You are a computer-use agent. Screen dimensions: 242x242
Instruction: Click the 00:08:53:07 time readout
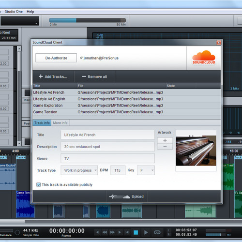tap(186, 230)
